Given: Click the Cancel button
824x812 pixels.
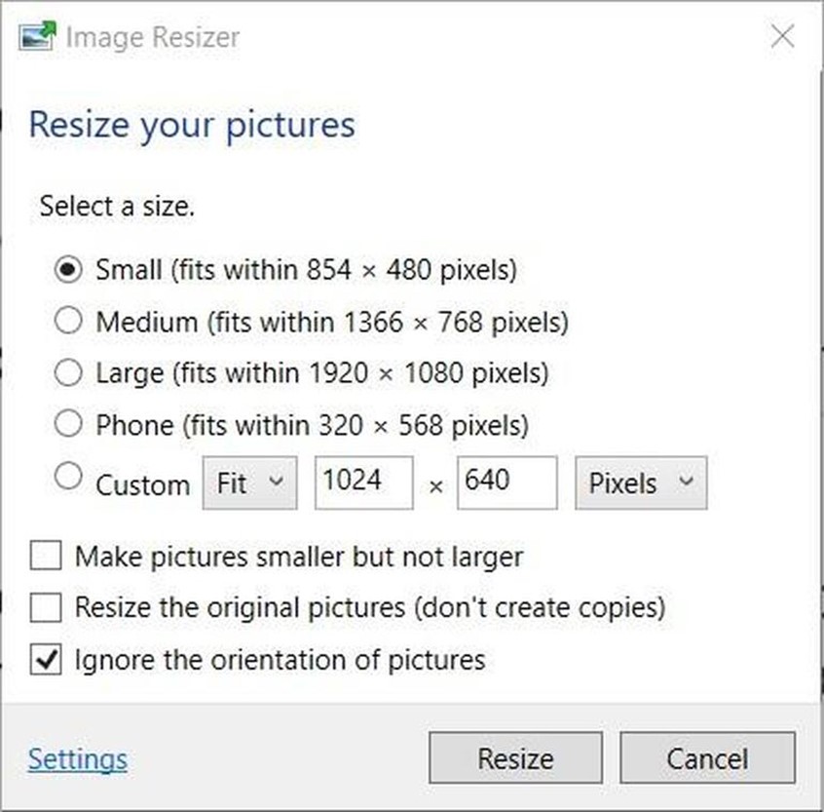Looking at the screenshot, I should coord(707,757).
